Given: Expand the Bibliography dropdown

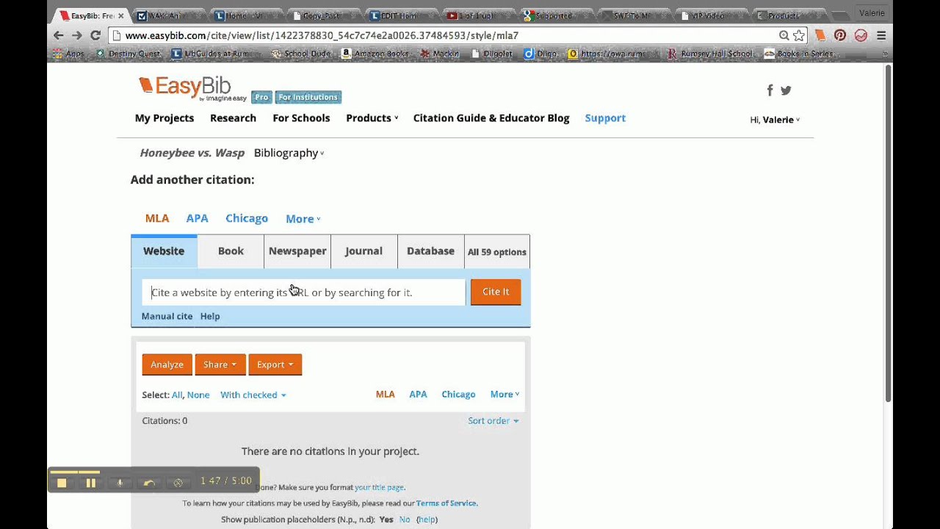Looking at the screenshot, I should click(289, 153).
